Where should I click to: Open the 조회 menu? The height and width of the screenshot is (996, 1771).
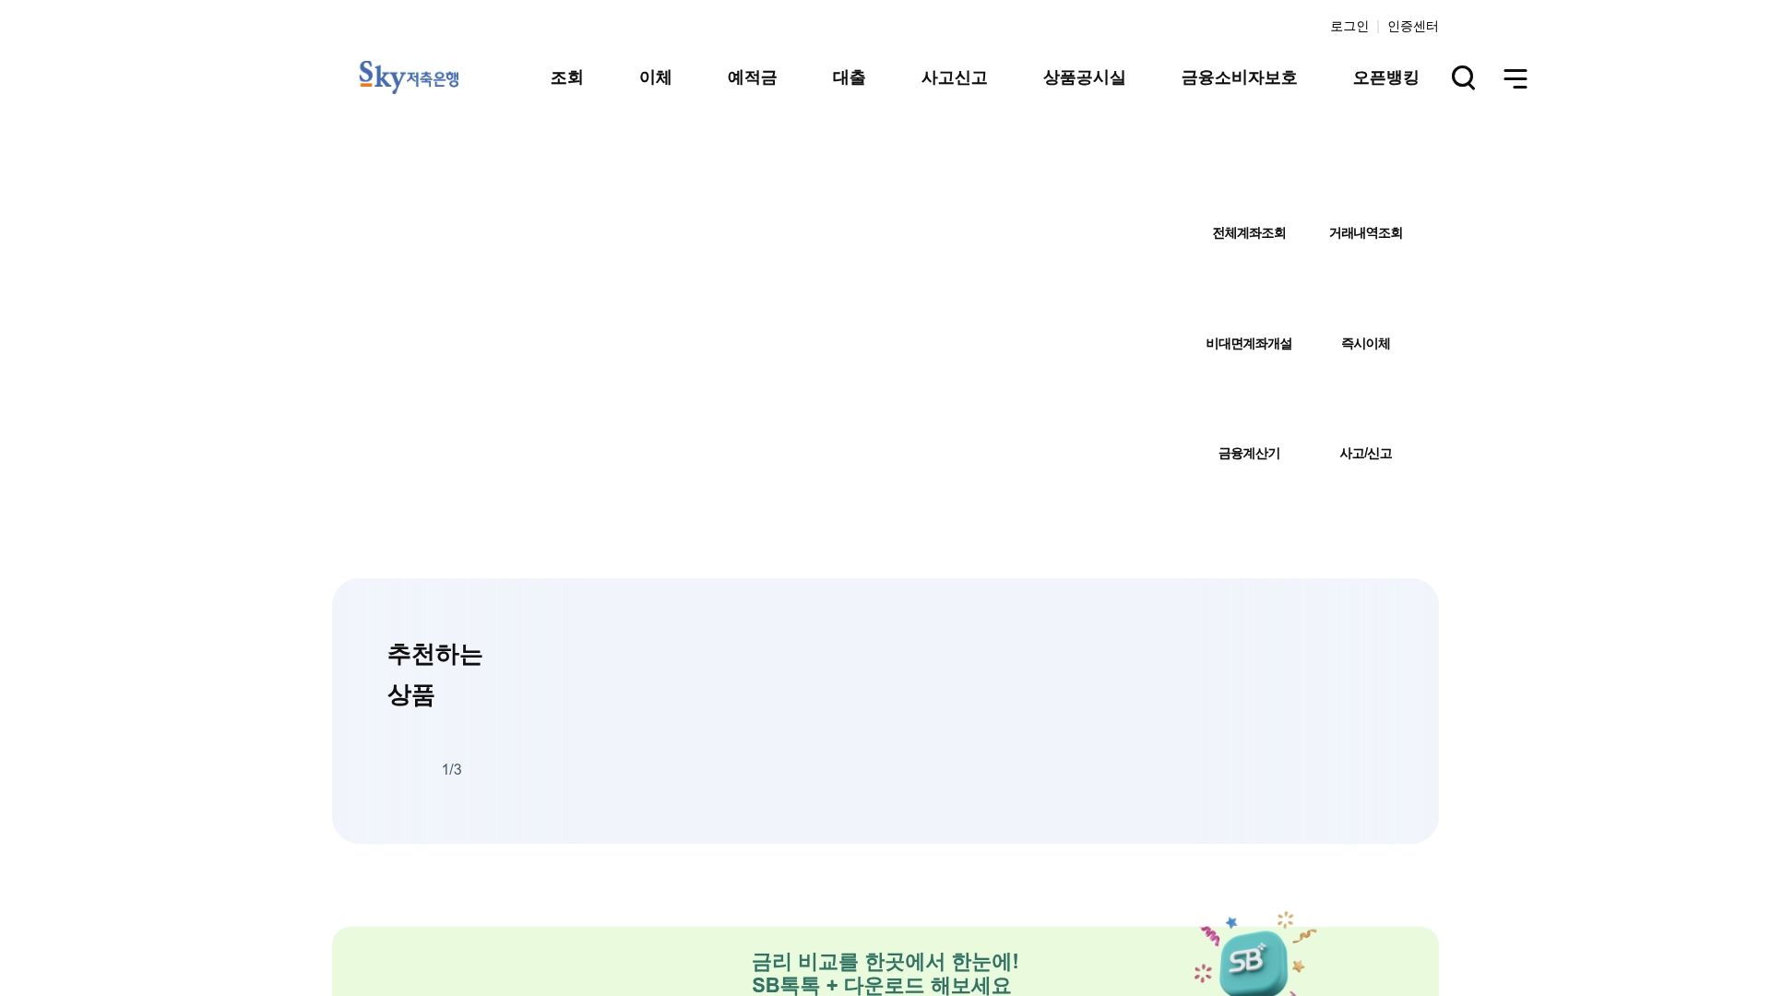point(566,77)
